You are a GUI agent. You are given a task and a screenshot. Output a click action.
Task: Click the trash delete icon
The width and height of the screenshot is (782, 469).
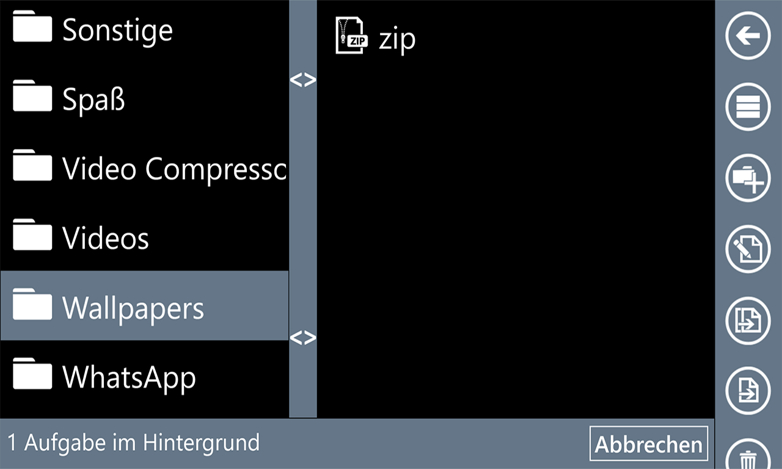tap(748, 455)
